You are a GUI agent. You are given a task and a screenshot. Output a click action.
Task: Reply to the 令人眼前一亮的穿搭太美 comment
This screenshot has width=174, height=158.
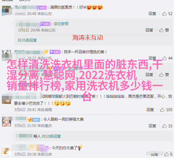(152, 126)
